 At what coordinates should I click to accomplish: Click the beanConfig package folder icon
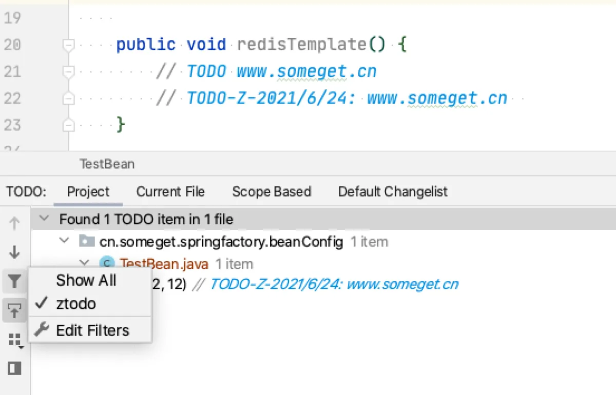click(87, 241)
